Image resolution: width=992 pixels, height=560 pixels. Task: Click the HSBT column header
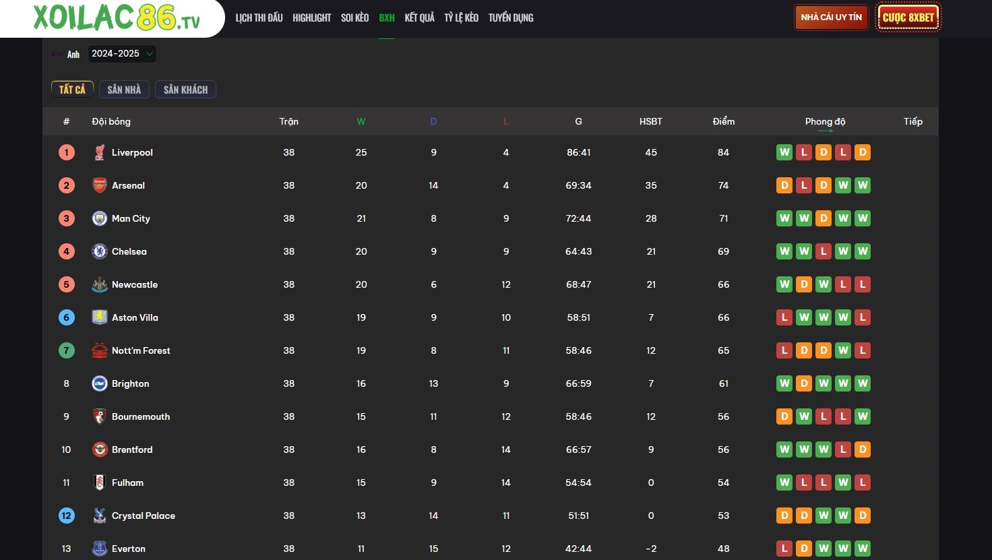651,121
